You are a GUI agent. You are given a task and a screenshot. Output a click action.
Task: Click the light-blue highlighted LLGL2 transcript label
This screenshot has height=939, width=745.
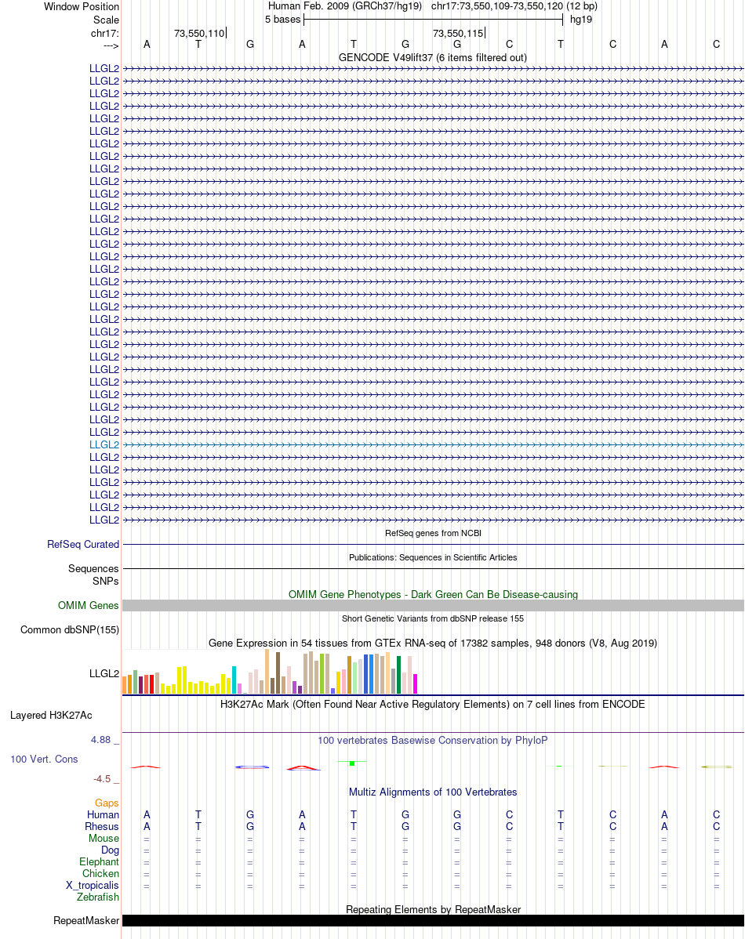[x=104, y=445]
